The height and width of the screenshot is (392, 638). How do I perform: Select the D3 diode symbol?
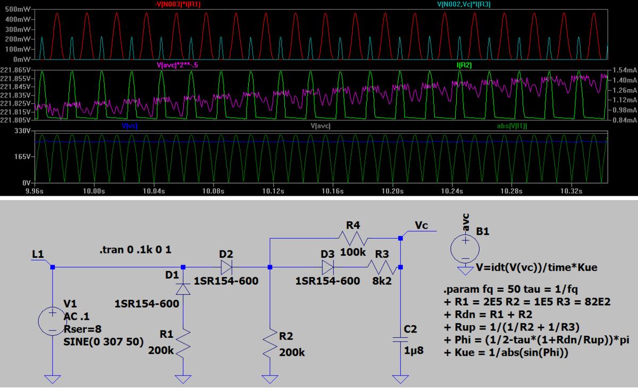coord(326,267)
